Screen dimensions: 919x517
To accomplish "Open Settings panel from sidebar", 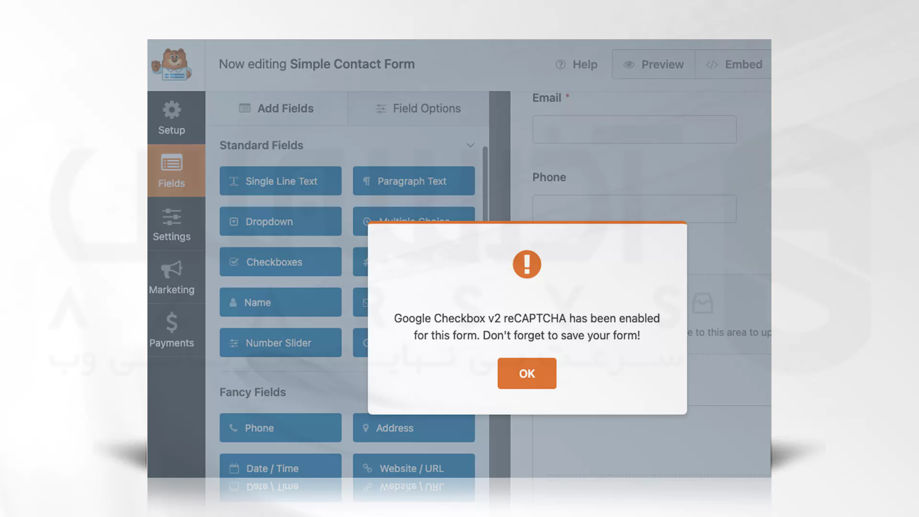I will tap(171, 224).
